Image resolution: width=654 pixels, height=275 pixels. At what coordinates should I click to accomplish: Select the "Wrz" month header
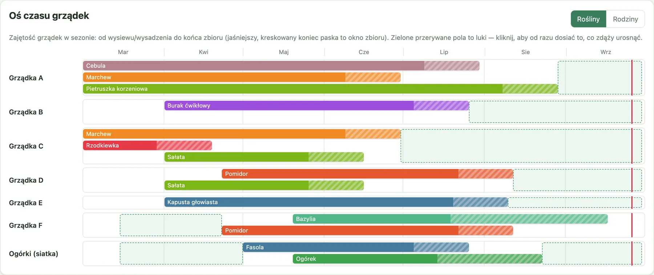pyautogui.click(x=606, y=52)
